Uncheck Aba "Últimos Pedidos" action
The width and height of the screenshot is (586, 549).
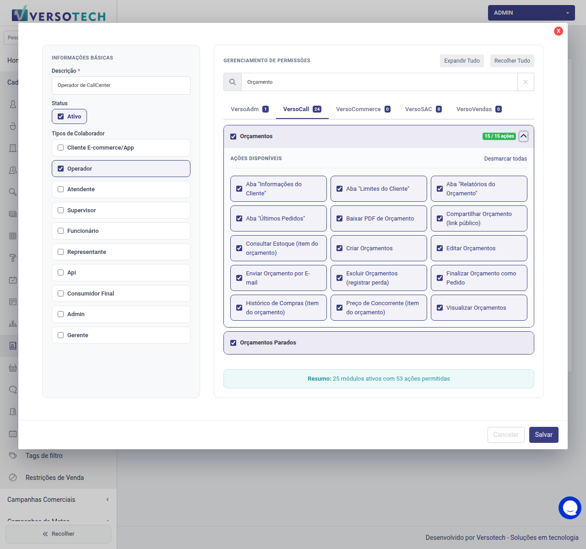pos(239,219)
